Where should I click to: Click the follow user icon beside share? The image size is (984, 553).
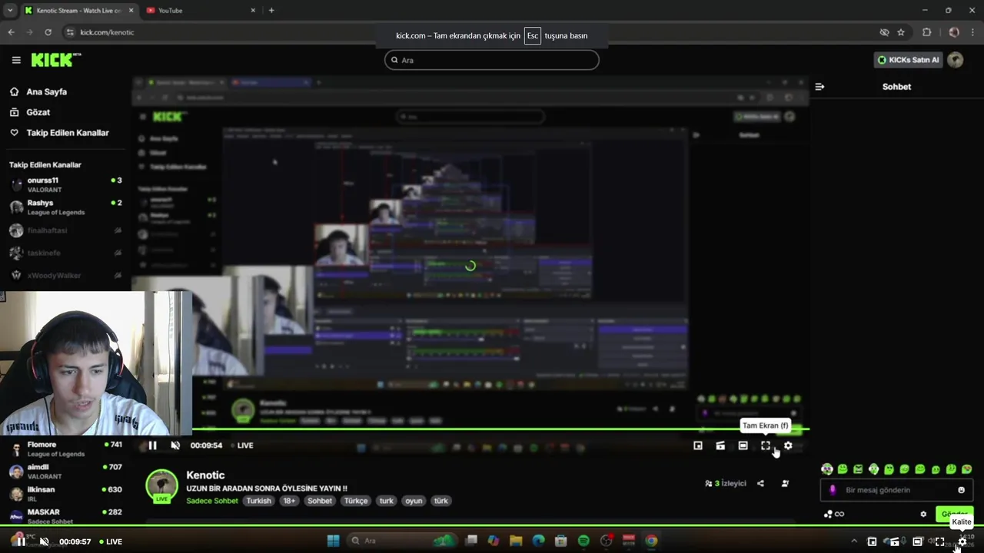click(x=785, y=484)
